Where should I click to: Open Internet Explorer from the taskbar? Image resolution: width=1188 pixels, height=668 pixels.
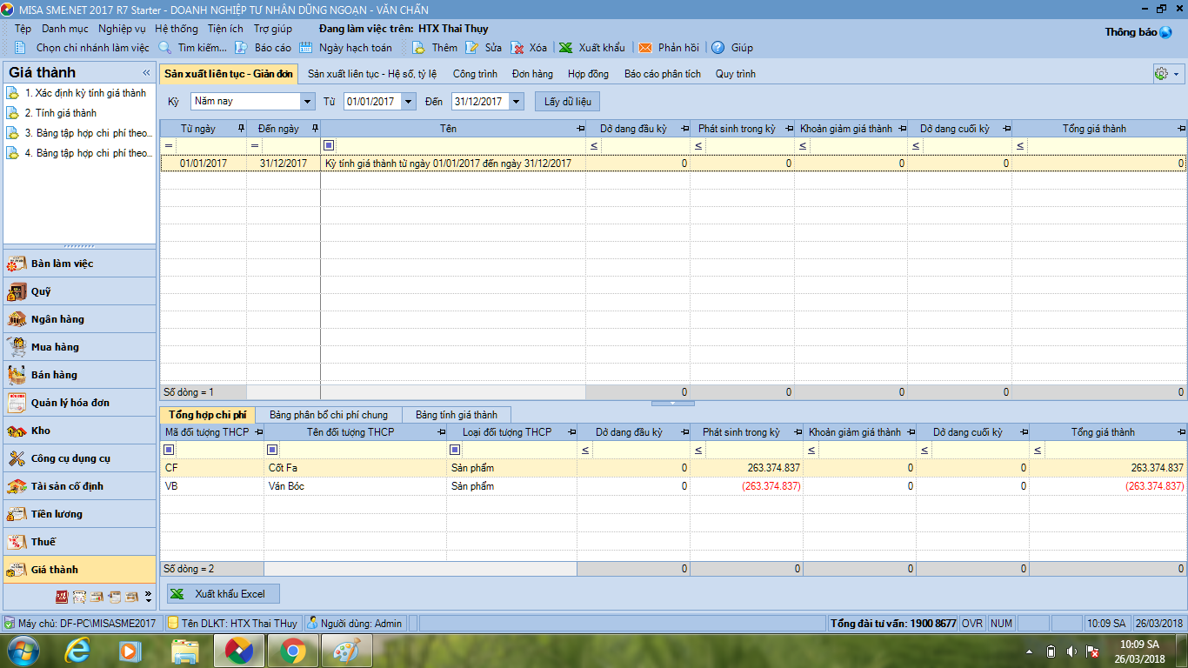coord(77,650)
